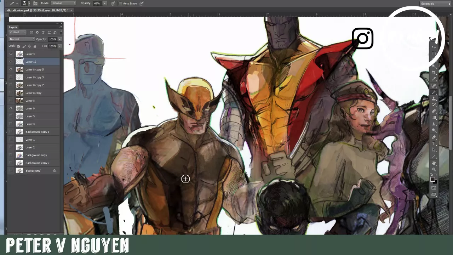Viewport: 453px width, 255px height.
Task: Filter layers by shape layers icon
Action: pos(49,32)
